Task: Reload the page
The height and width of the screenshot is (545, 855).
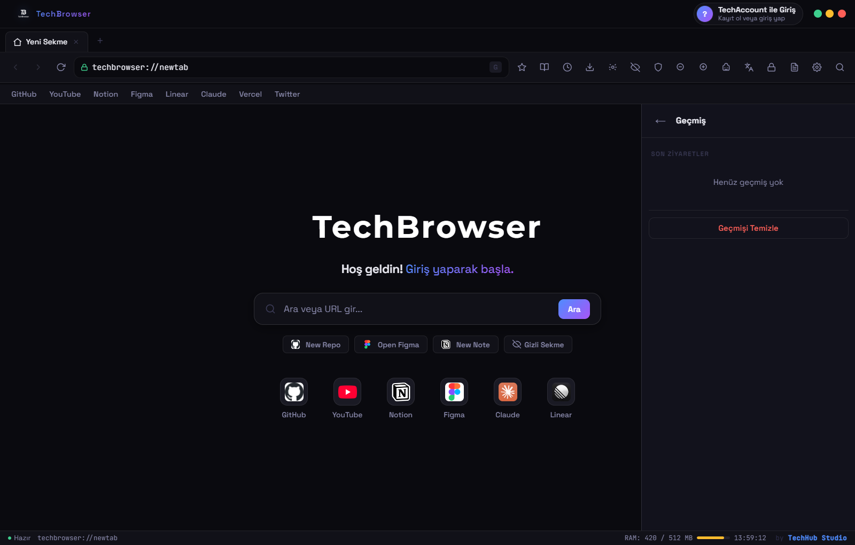Action: [x=61, y=67]
